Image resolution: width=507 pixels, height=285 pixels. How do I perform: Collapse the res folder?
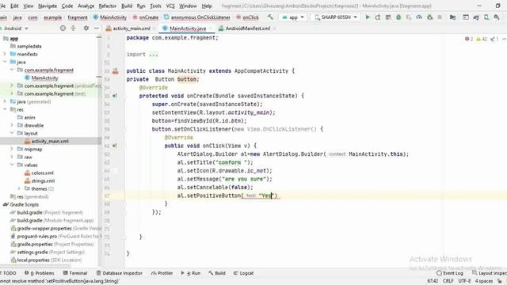point(5,109)
